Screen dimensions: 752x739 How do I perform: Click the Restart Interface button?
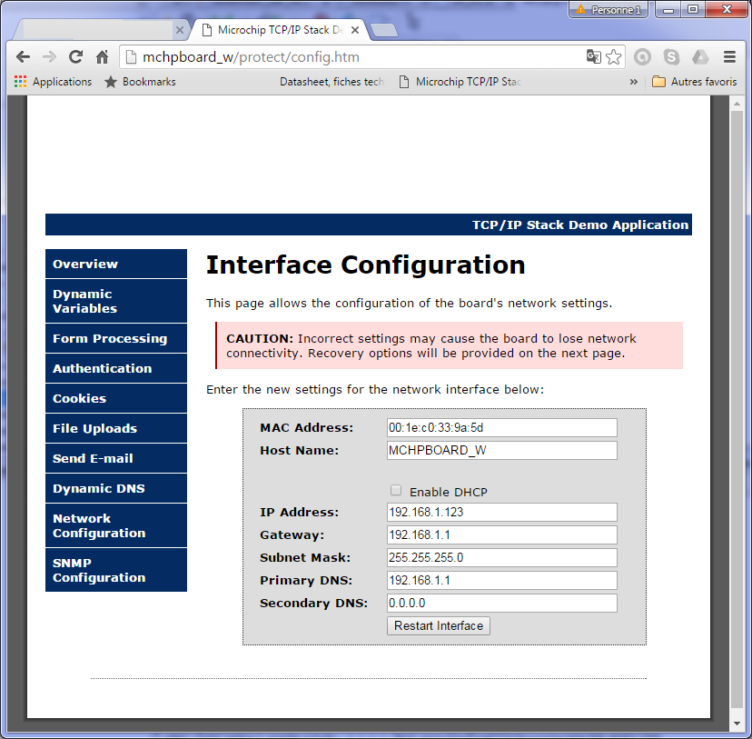[x=439, y=625]
